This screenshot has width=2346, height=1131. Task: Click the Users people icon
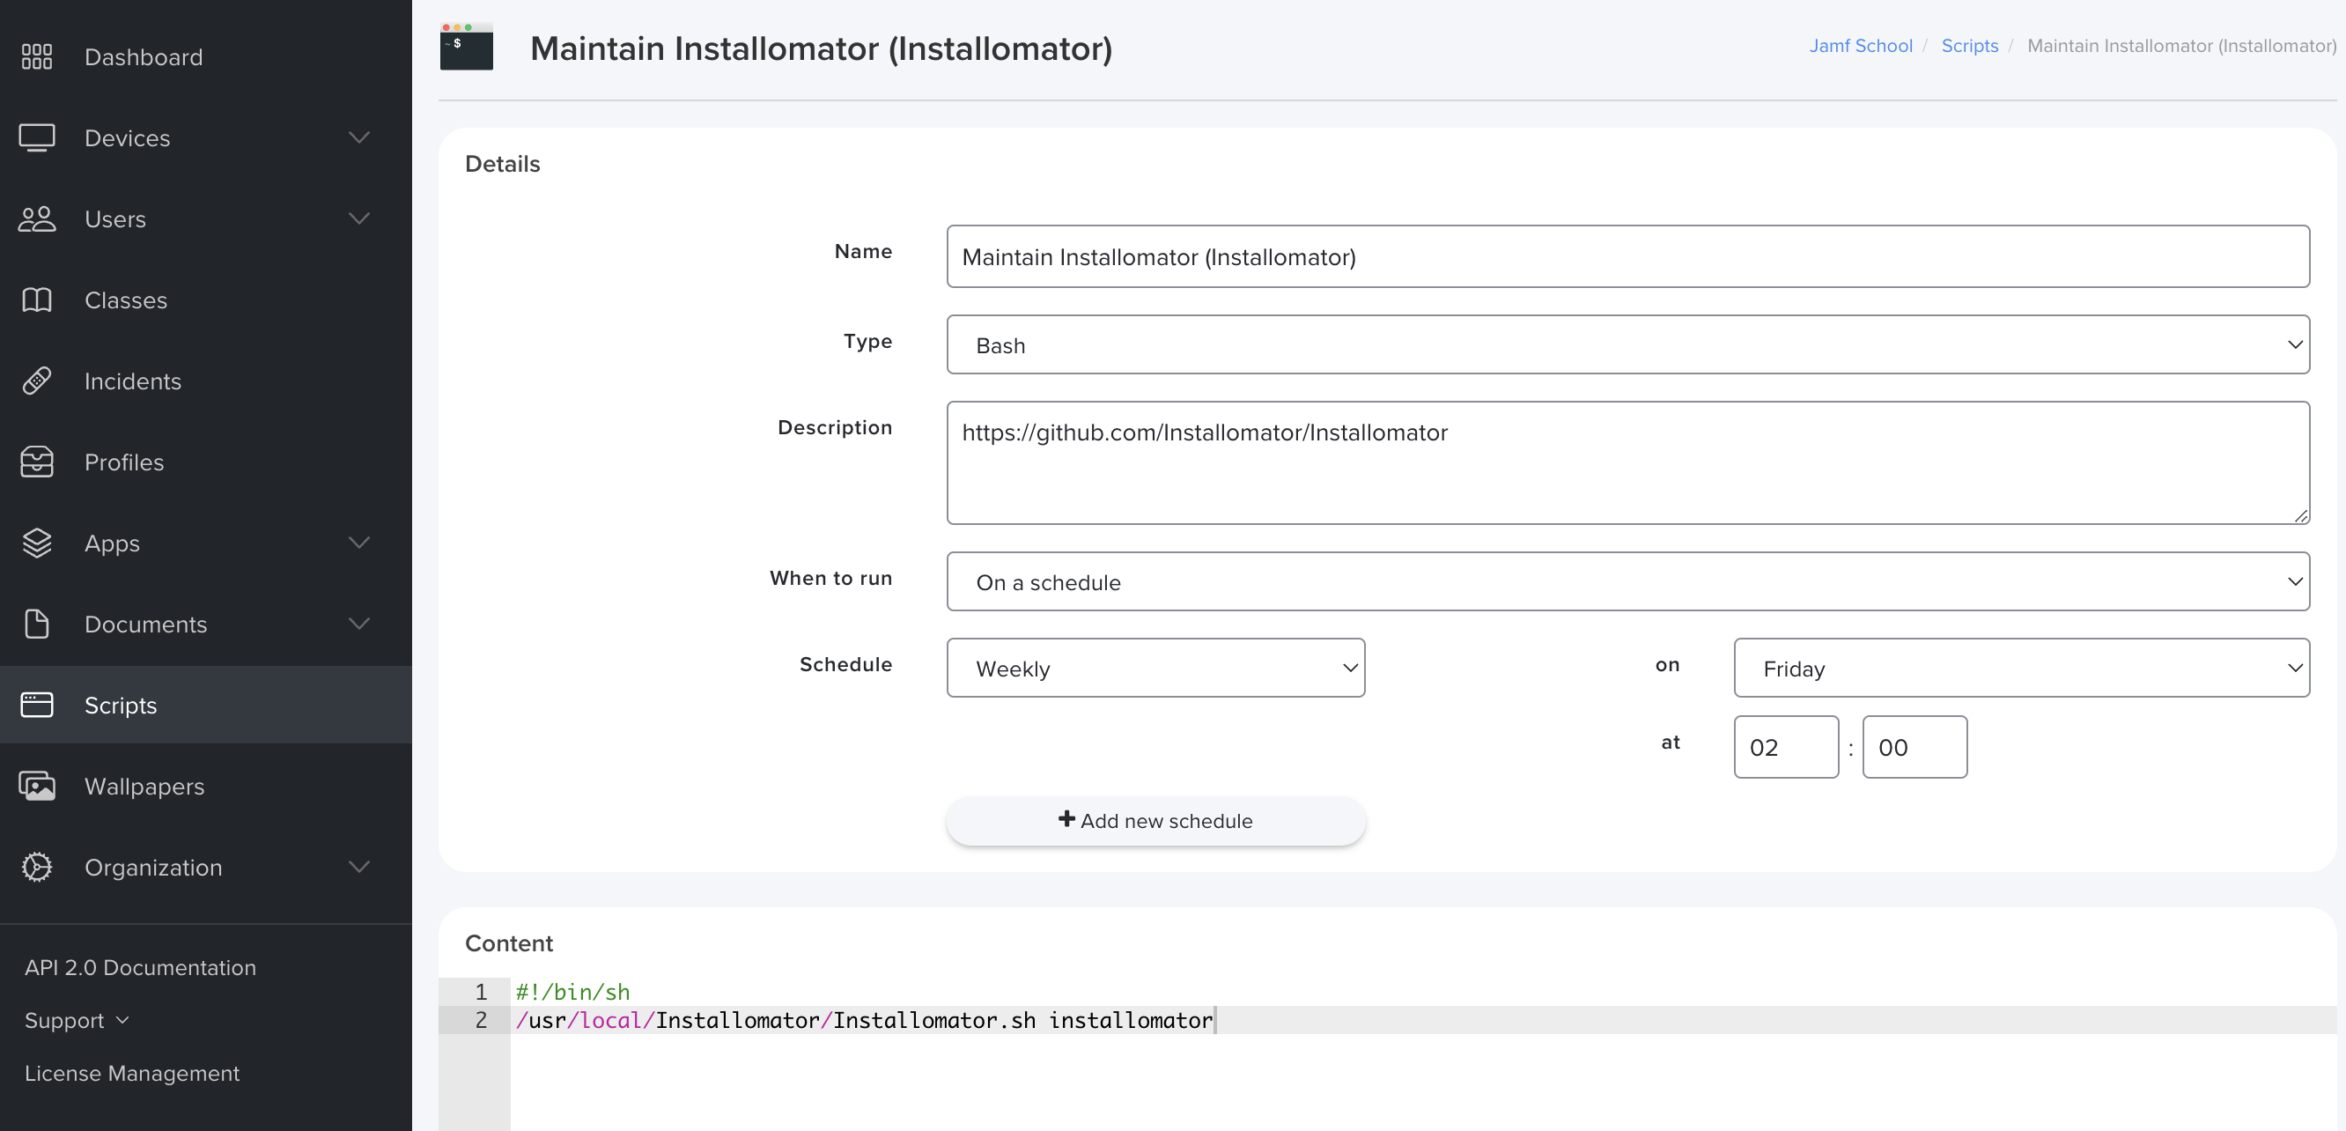[36, 218]
